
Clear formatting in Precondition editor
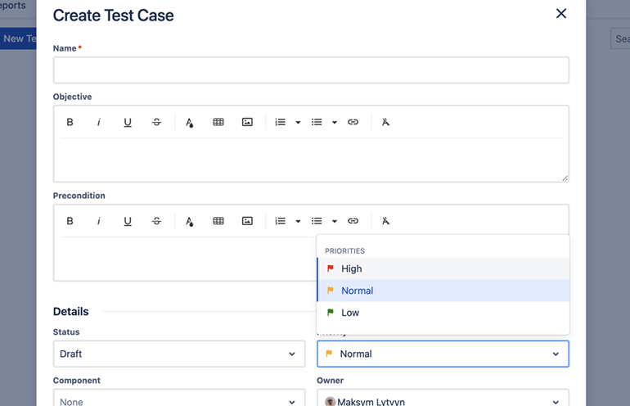(x=385, y=221)
